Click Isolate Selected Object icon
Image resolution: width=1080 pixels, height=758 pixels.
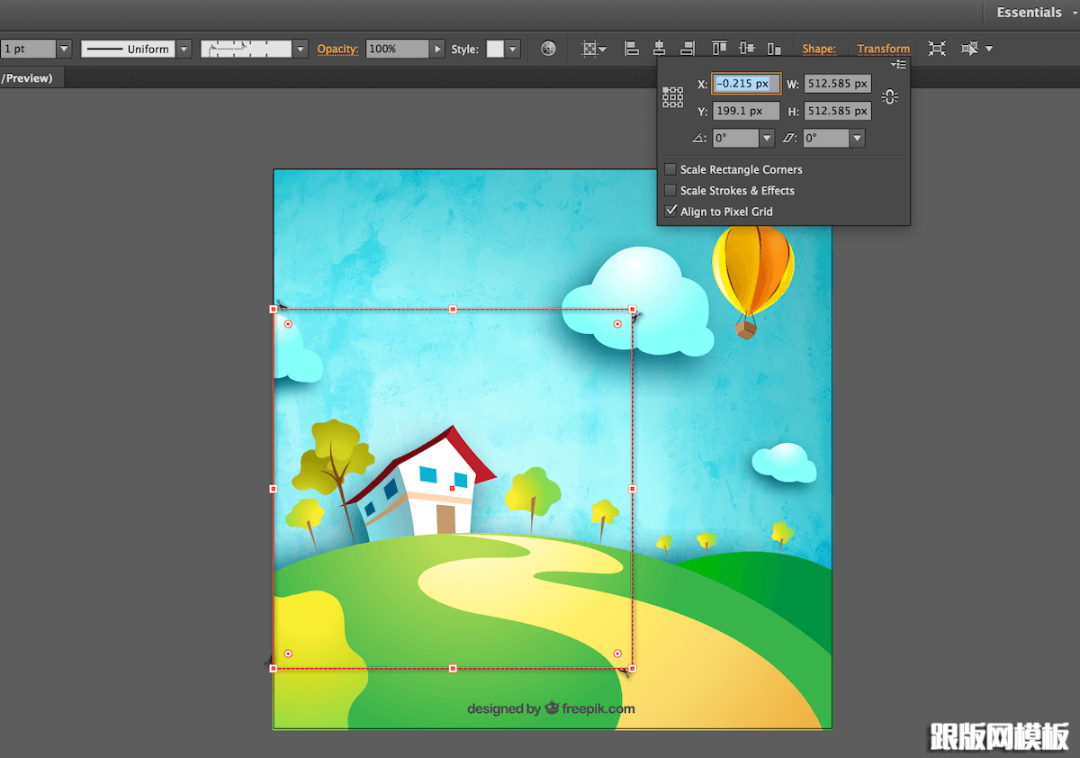(x=937, y=49)
